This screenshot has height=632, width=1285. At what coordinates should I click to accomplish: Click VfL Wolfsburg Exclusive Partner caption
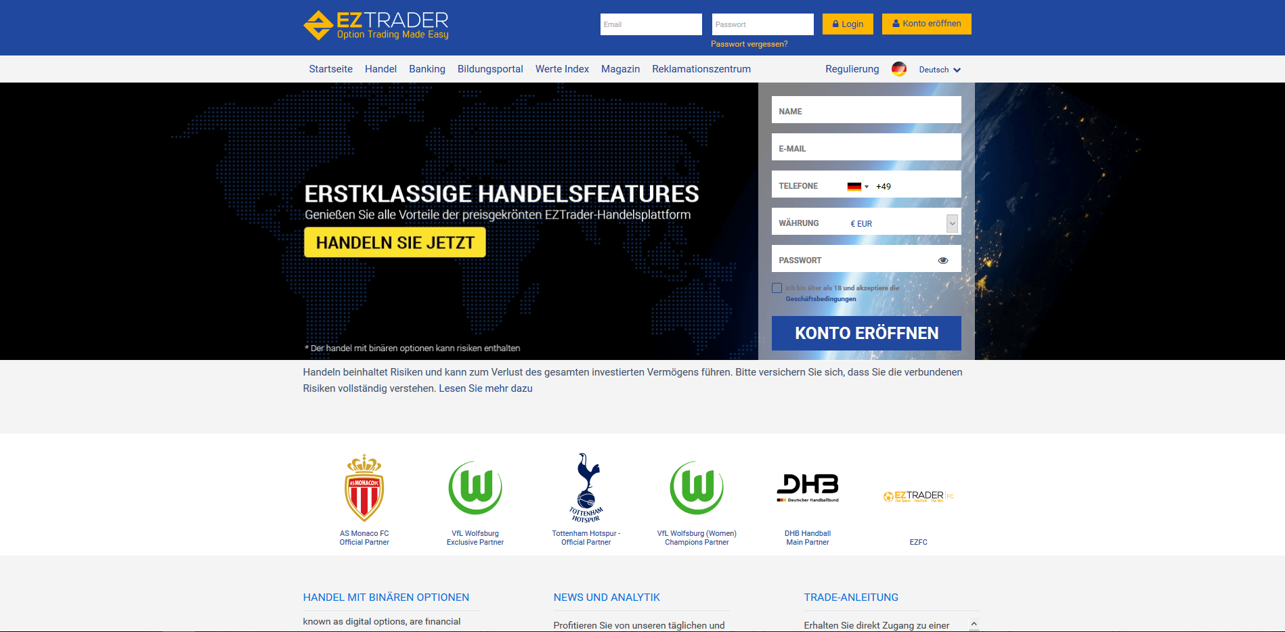[475, 538]
